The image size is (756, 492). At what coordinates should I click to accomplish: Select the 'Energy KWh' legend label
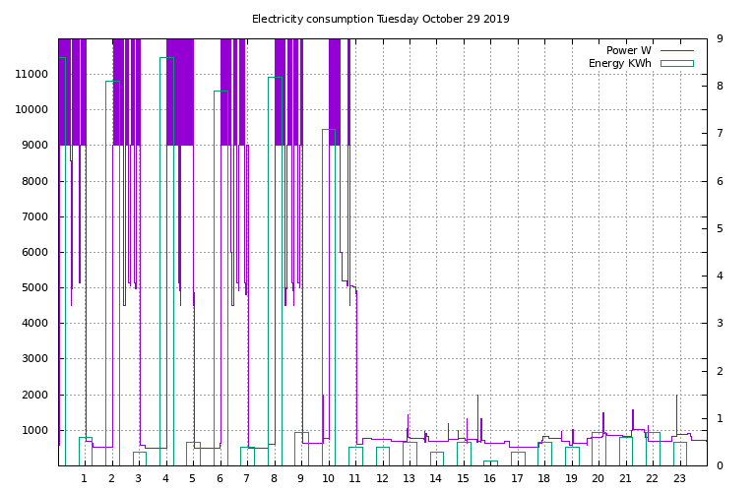[x=619, y=63]
